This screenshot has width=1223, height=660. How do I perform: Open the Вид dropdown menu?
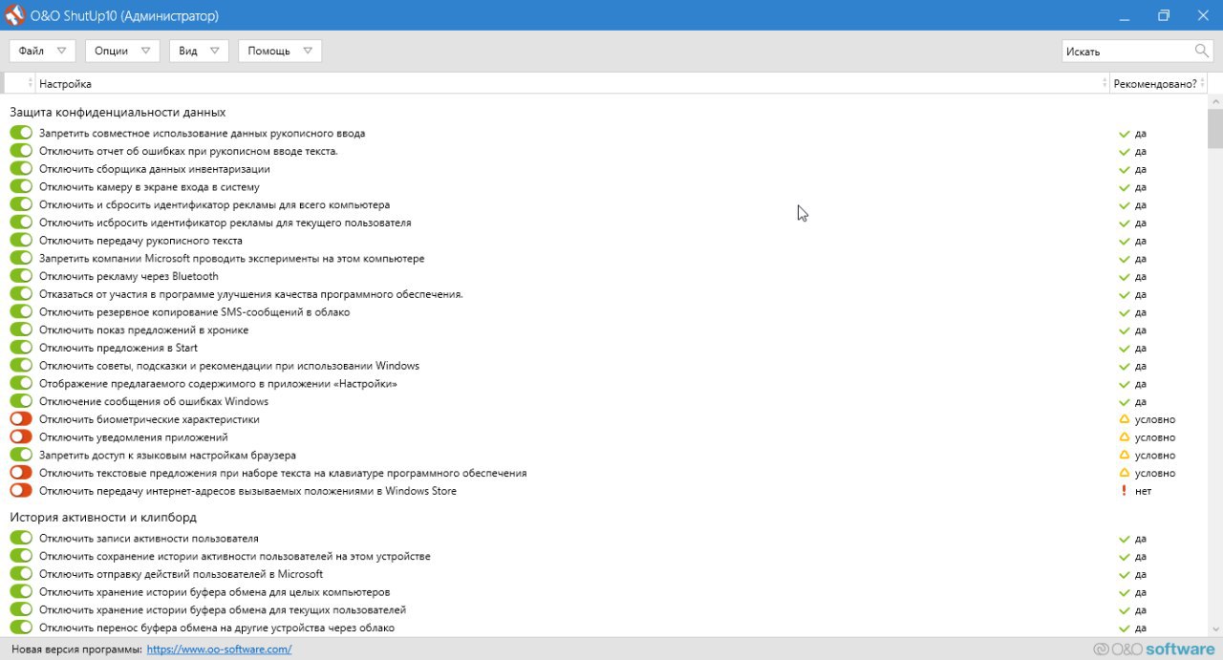(199, 51)
